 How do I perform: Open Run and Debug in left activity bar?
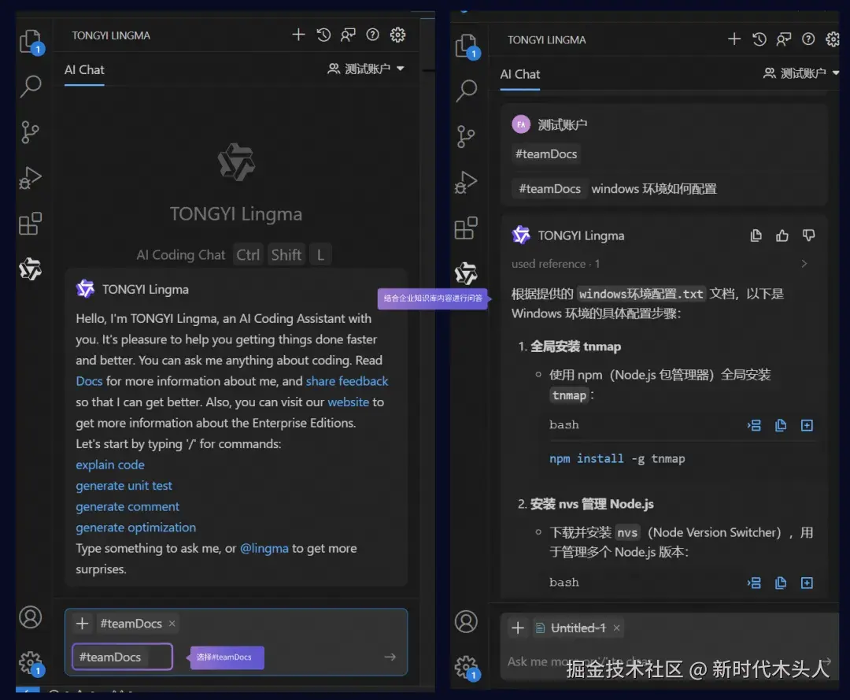point(31,178)
